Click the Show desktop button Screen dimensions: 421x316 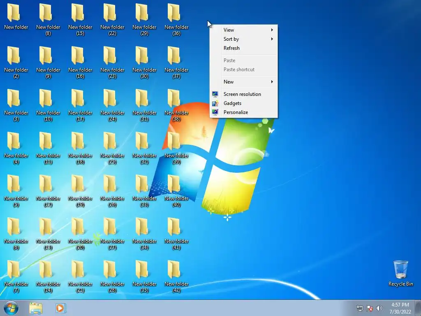[418, 308]
